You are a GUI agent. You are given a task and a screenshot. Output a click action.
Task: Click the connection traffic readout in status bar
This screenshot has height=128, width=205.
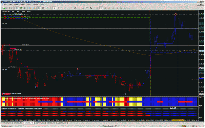194,126
